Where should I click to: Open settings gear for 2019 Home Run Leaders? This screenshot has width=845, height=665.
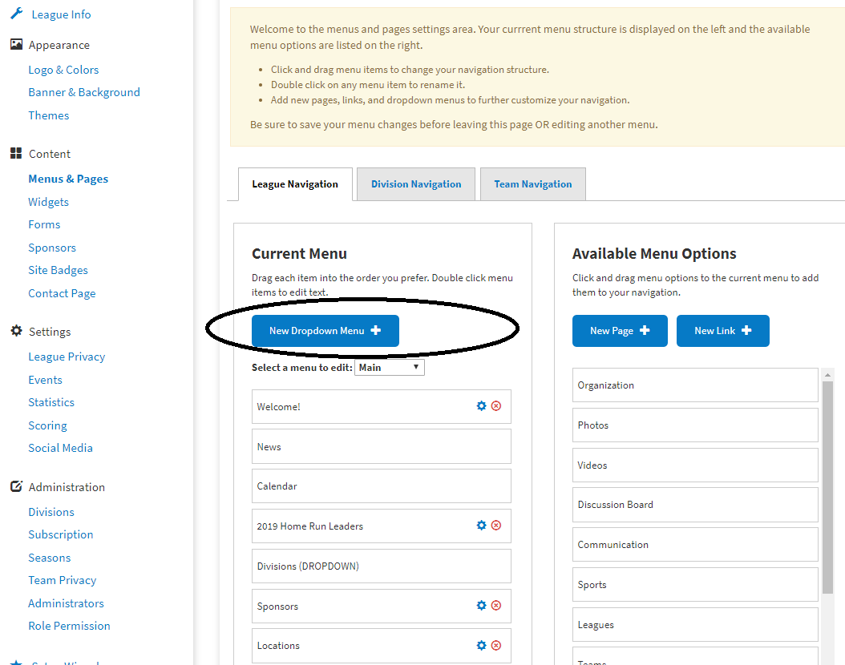481,526
